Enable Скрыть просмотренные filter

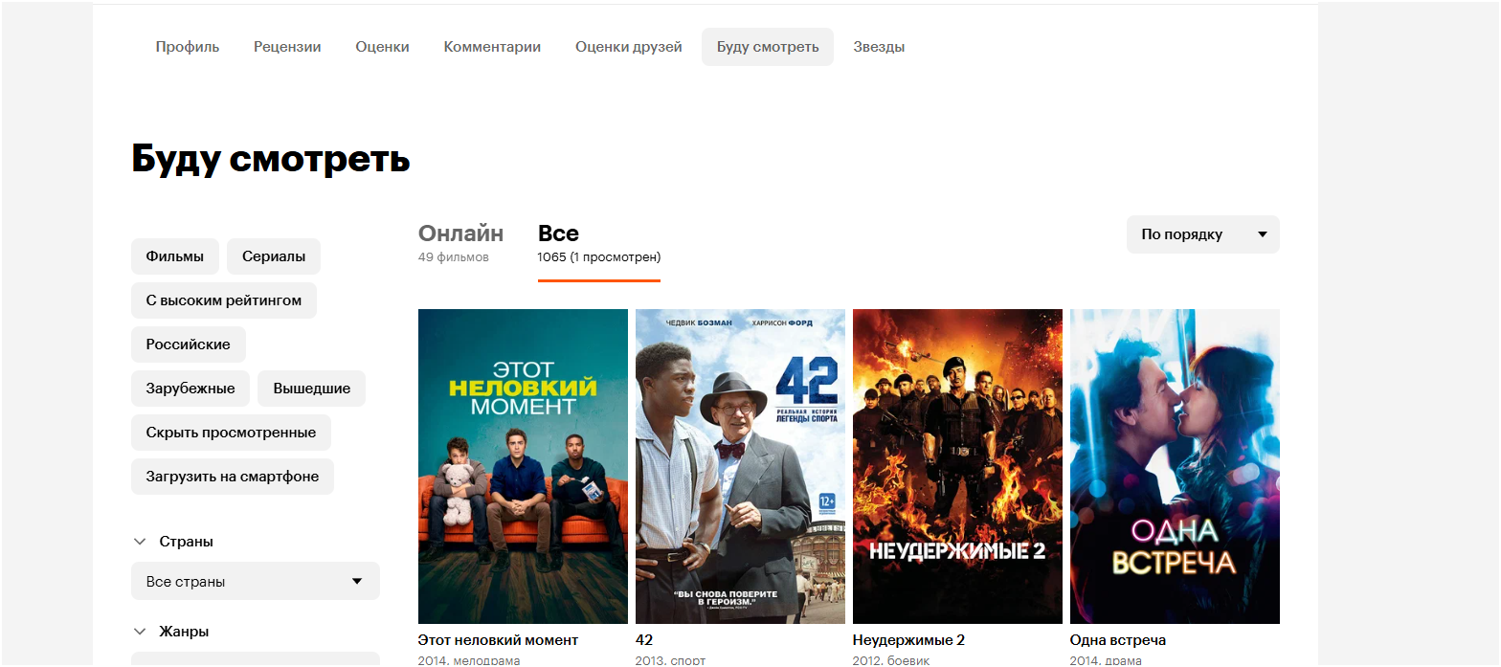pyautogui.click(x=231, y=433)
